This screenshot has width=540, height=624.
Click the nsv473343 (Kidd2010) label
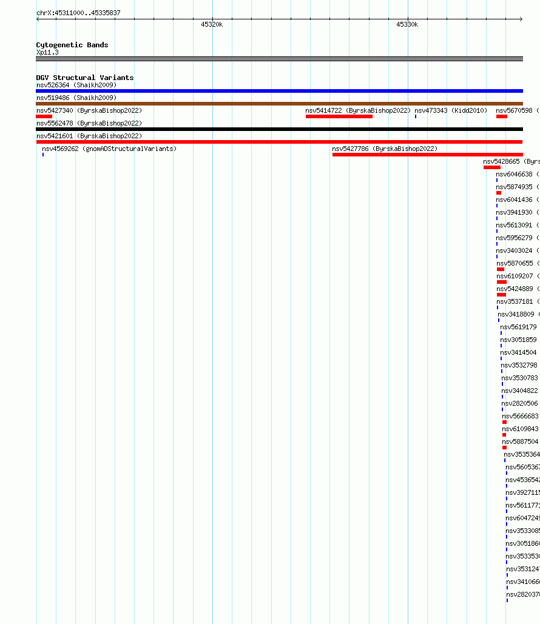[451, 110]
